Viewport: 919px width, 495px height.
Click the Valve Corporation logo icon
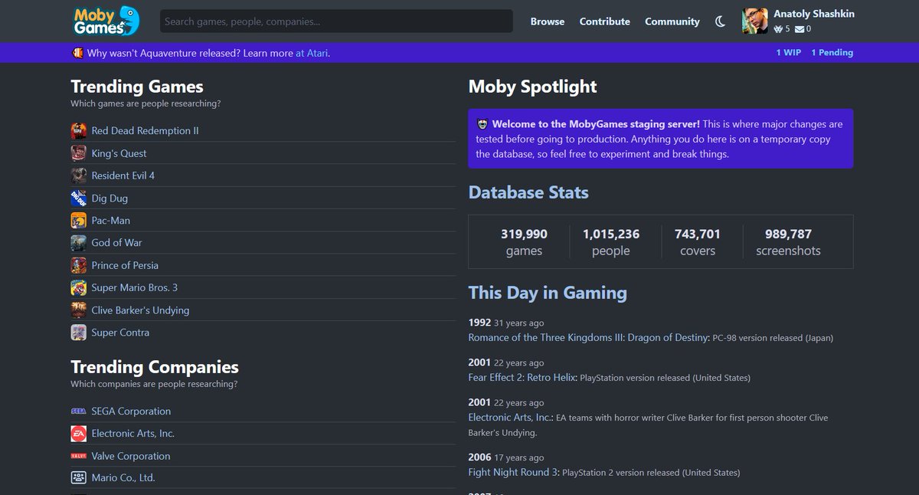[79, 456]
